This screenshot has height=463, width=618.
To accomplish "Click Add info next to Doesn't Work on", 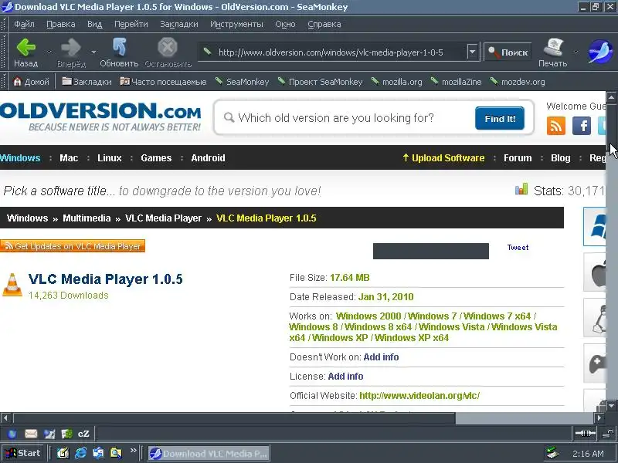I will 381,357.
